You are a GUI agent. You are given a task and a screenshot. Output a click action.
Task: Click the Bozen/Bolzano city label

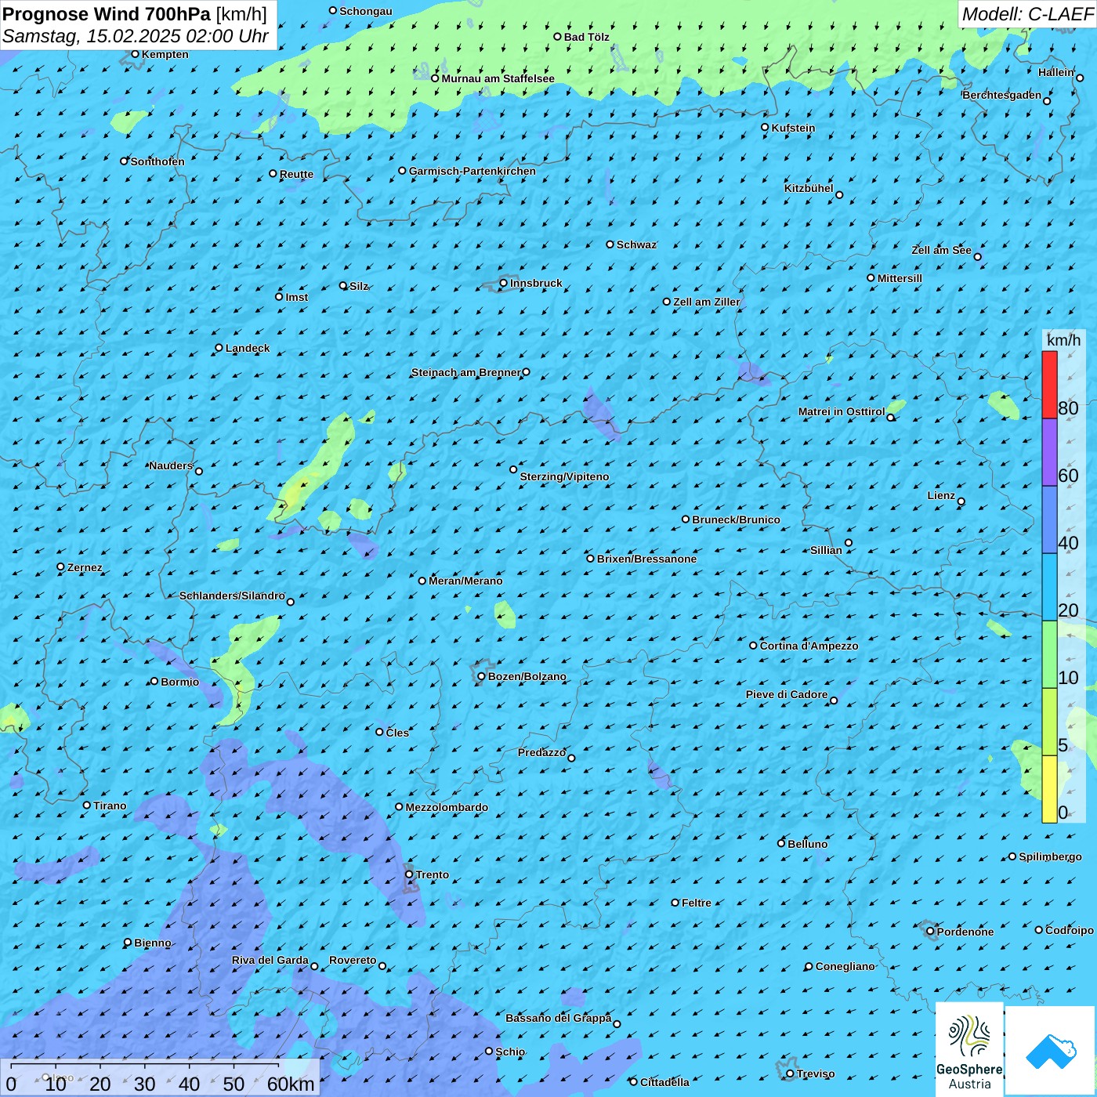527,676
